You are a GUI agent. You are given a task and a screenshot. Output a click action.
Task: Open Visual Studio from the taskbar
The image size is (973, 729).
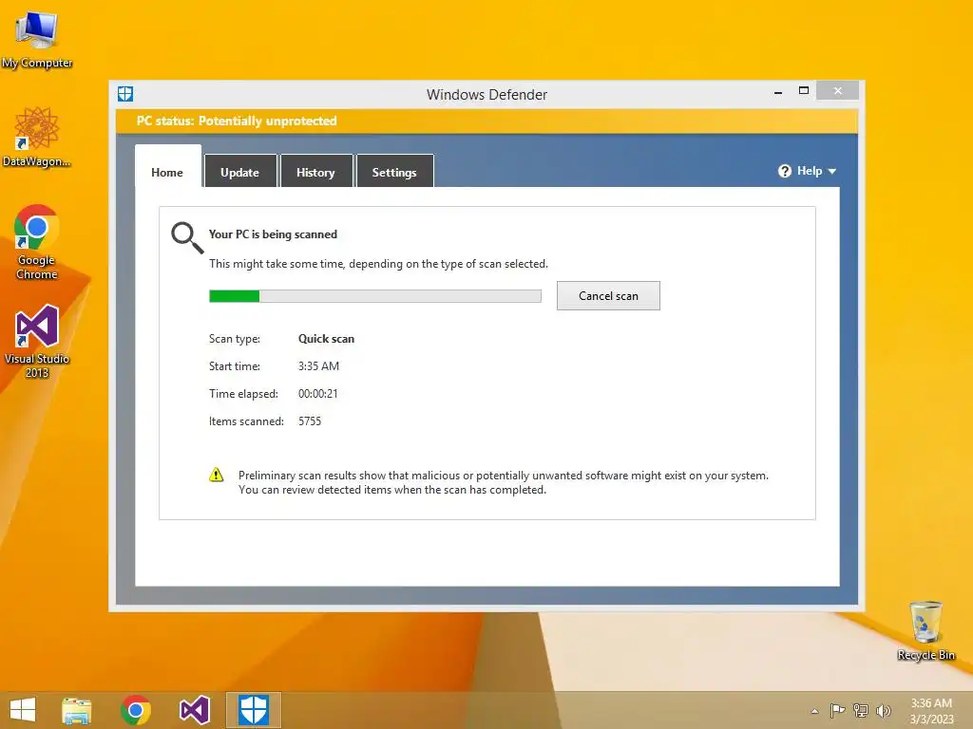pos(194,710)
